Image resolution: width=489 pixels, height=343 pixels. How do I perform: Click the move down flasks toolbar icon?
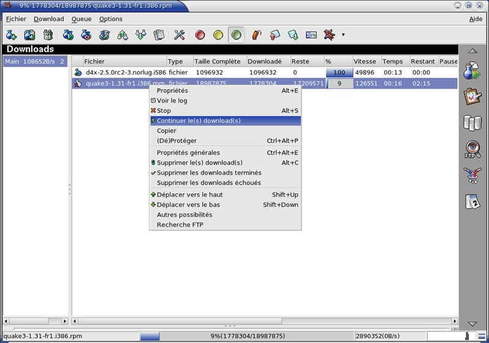click(141, 35)
